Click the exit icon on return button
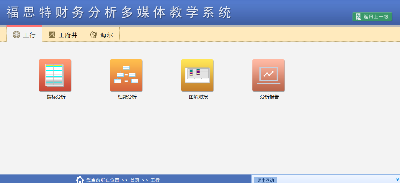The height and width of the screenshot is (183, 400). point(358,17)
